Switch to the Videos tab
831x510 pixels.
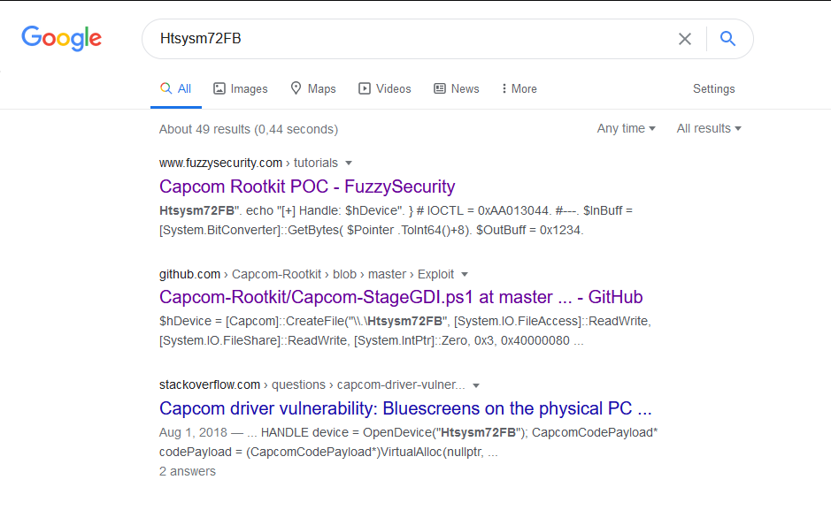[x=385, y=89]
